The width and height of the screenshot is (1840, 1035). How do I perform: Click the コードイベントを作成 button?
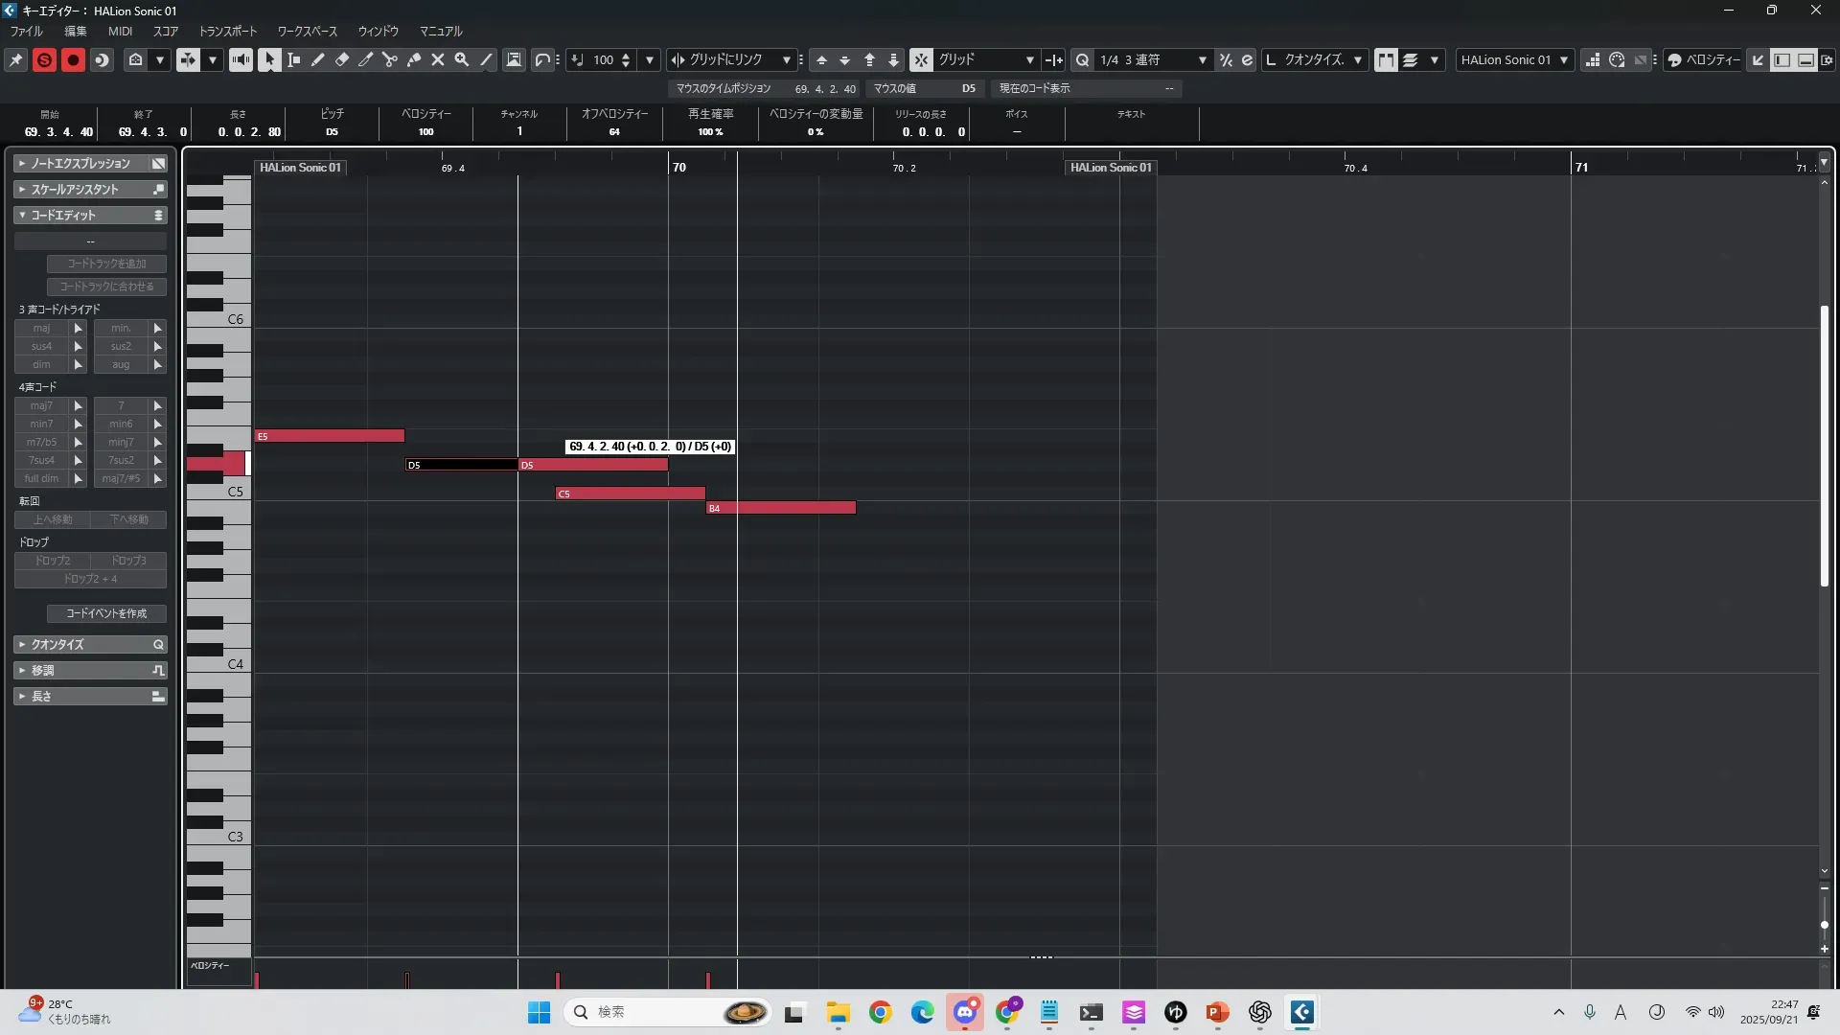tap(106, 613)
